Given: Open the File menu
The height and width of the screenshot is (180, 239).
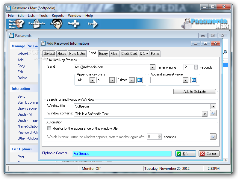Looking at the screenshot, I should point(11,16).
